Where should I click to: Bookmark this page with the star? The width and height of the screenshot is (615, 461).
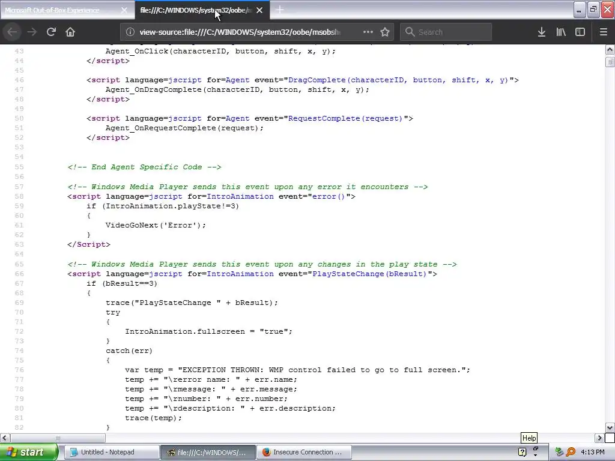click(385, 32)
